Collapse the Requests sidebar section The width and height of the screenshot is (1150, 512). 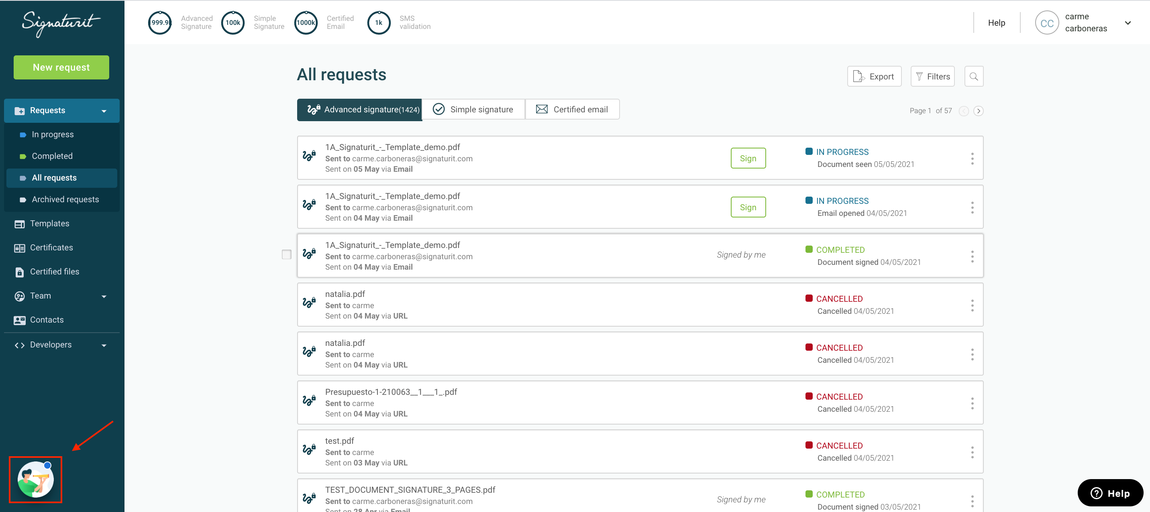point(104,111)
